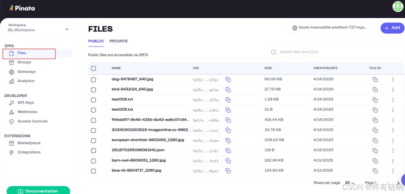Viewport: 405px width, 194px height.
Task: Open the Documentation button
Action: click(x=38, y=191)
